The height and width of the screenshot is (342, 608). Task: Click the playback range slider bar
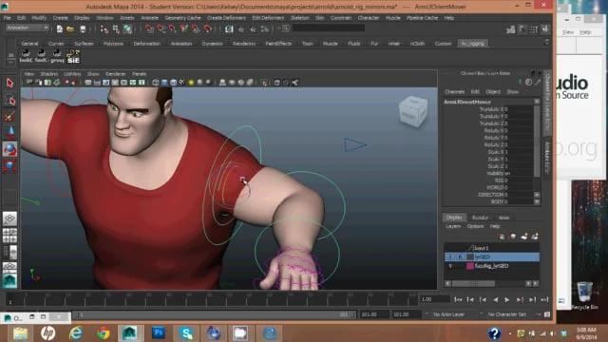(x=214, y=314)
